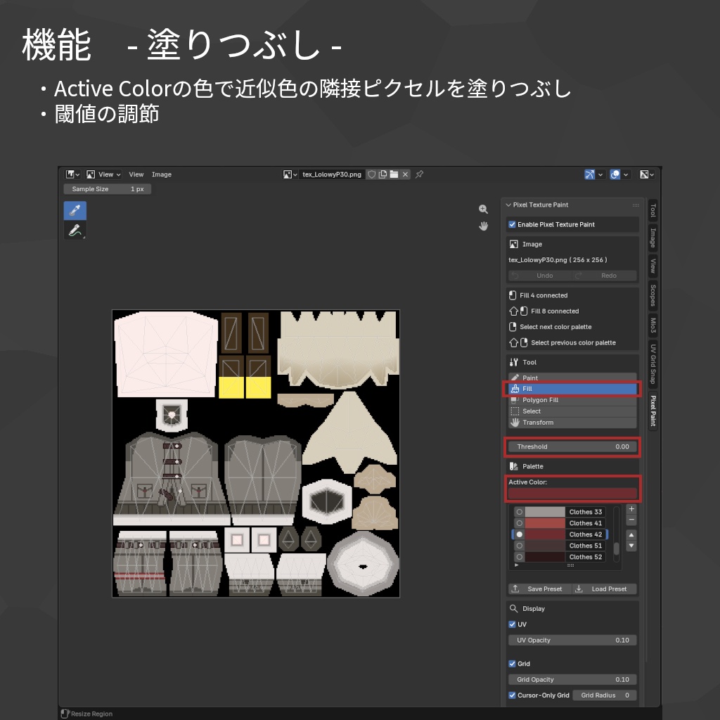
Task: Select the eyedropper Sample tool
Action: [x=75, y=210]
